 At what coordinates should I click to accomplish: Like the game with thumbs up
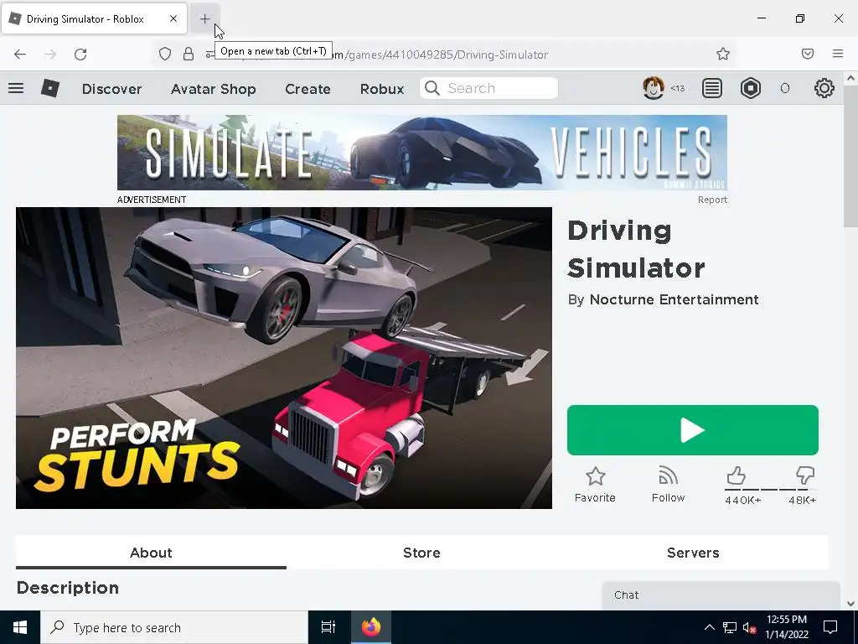tap(736, 475)
